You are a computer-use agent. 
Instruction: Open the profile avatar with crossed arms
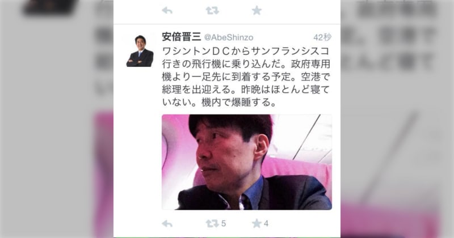[140, 51]
